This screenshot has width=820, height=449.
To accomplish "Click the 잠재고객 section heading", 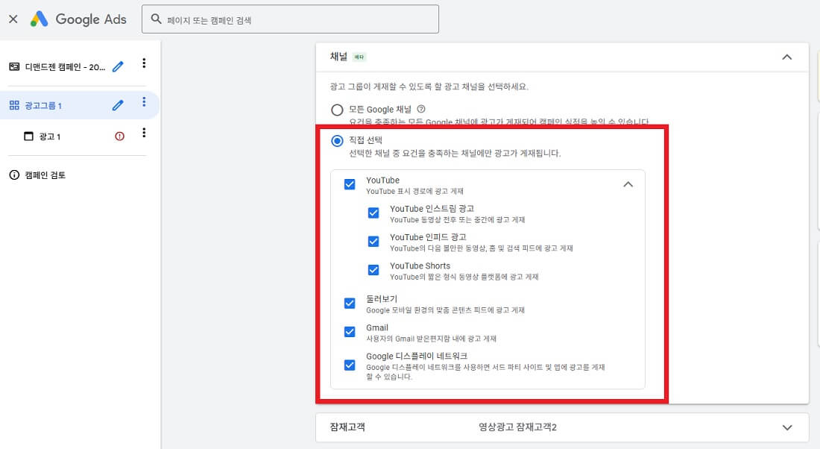I will (347, 427).
